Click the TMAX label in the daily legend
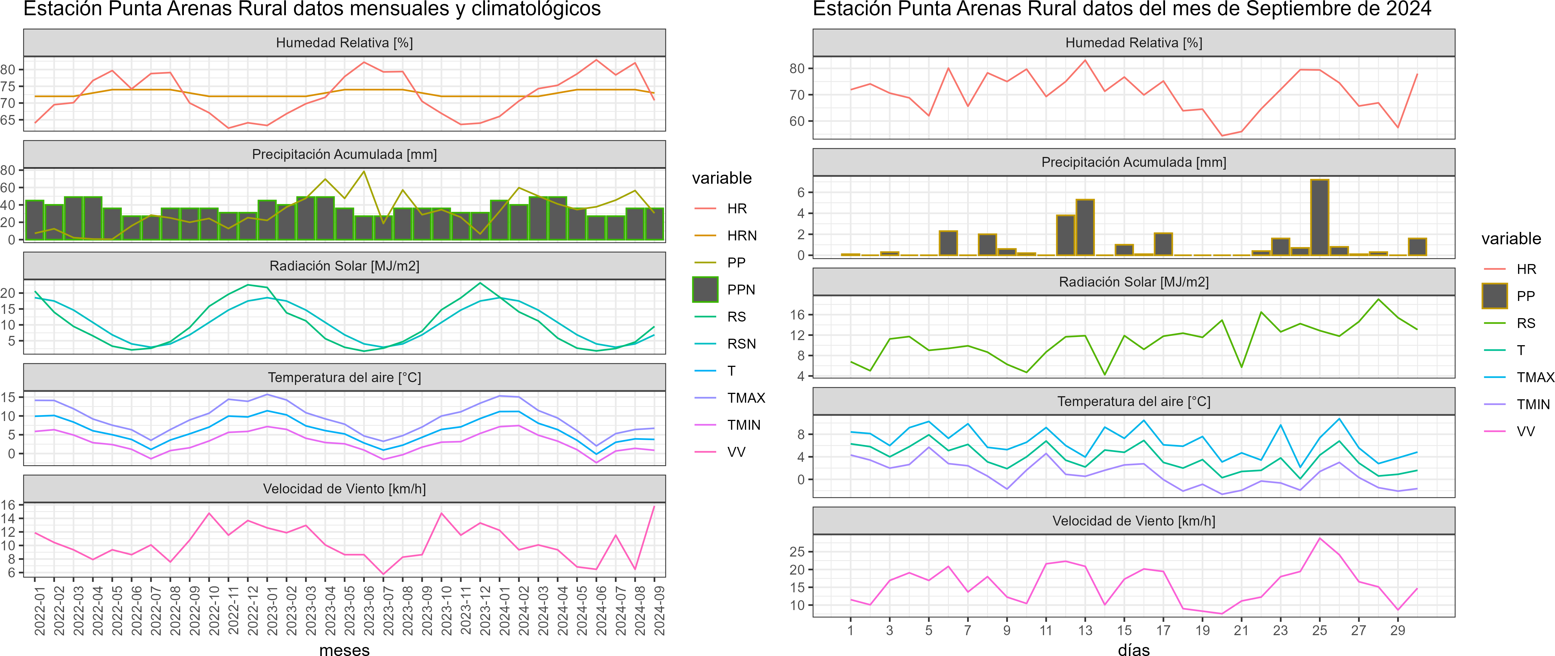Screen dimensions: 1555x656 click(x=1536, y=377)
